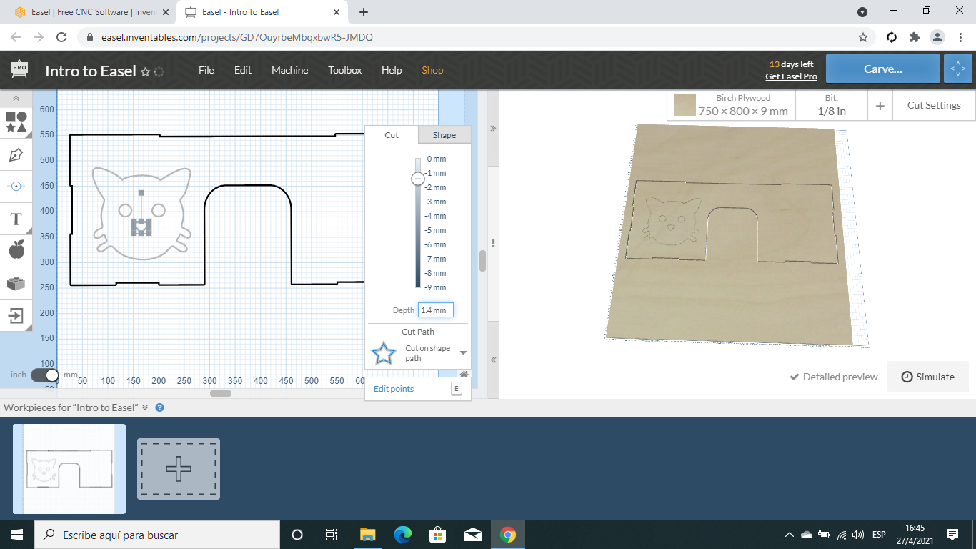Click the Import file arrow icon
The image size is (976, 549).
16,315
